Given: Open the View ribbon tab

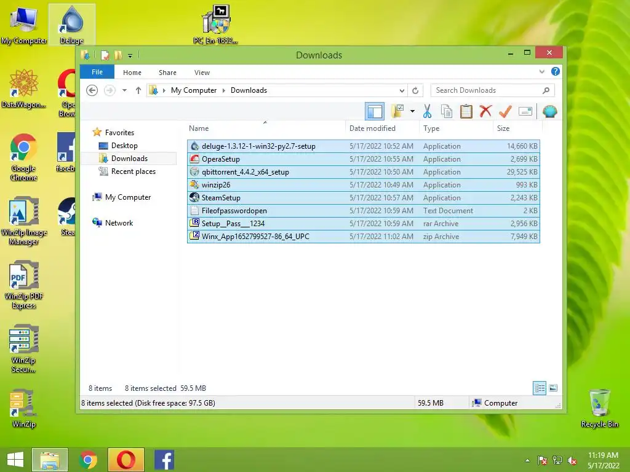Looking at the screenshot, I should [202, 73].
